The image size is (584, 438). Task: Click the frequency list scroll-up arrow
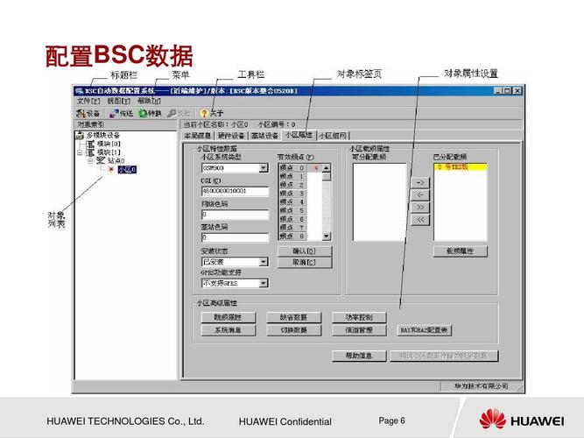click(x=327, y=168)
